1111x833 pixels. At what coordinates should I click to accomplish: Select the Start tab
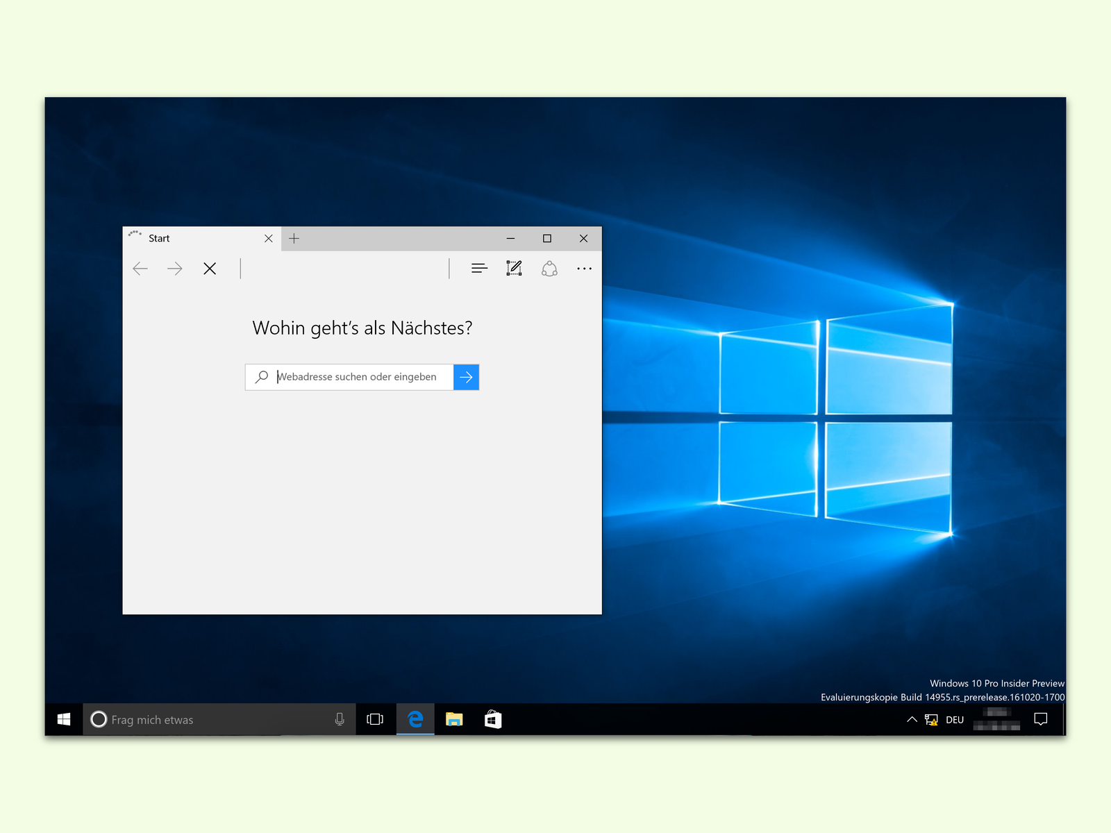pyautogui.click(x=202, y=239)
